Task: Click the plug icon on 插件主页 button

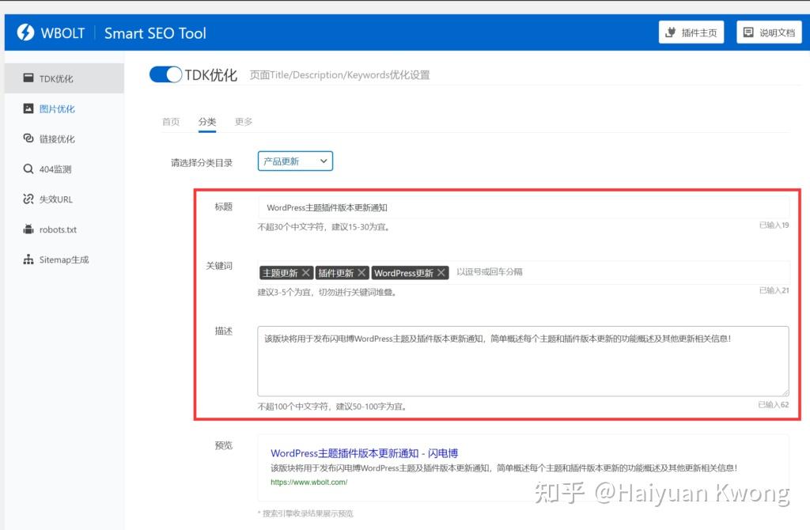Action: click(671, 32)
